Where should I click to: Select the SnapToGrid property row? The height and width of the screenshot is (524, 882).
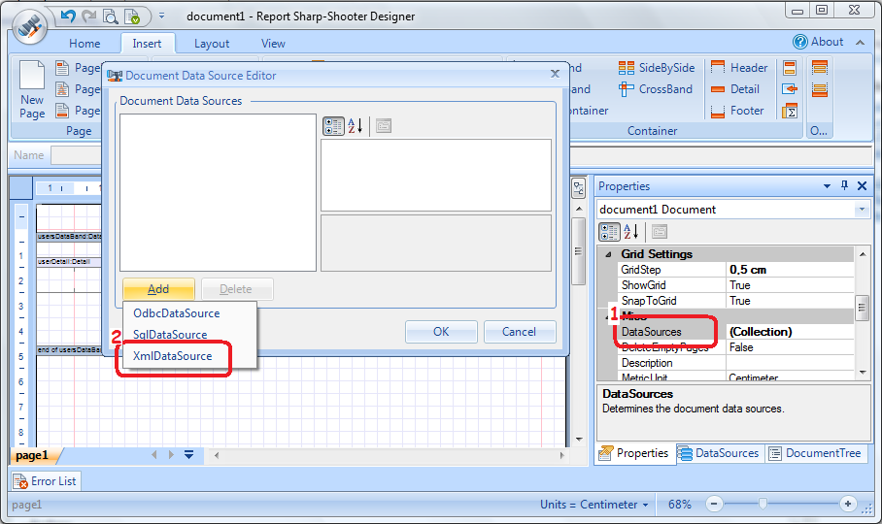point(735,301)
